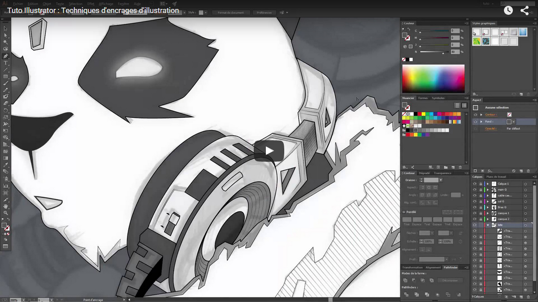Screen dimensions: 538x302
Task: Hide the casque 2 layer
Action: 475,219
